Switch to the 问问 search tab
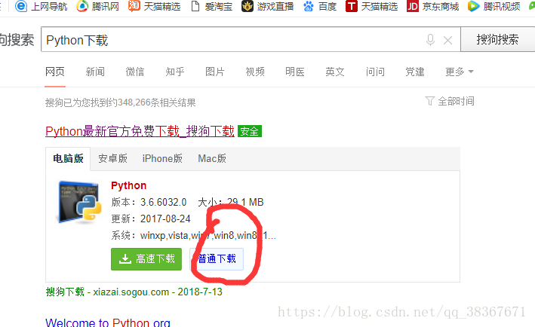This screenshot has width=535, height=327. click(375, 72)
